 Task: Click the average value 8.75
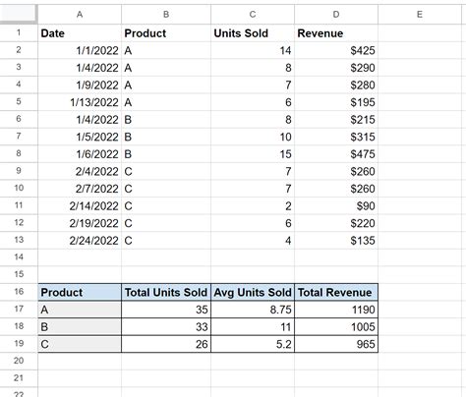coord(253,310)
